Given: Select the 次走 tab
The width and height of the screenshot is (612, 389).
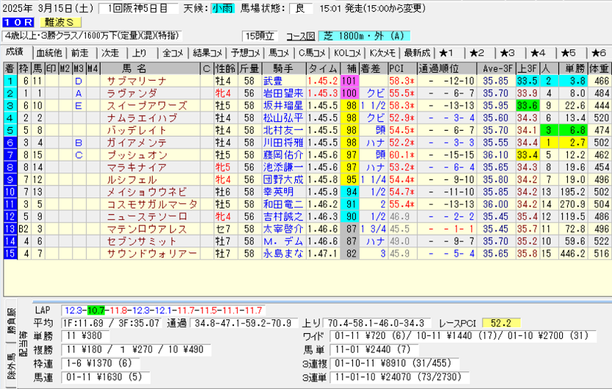Looking at the screenshot, I should tap(110, 53).
